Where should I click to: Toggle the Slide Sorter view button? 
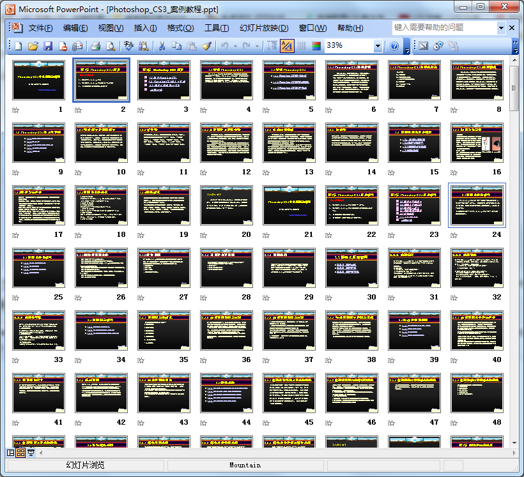(x=20, y=453)
